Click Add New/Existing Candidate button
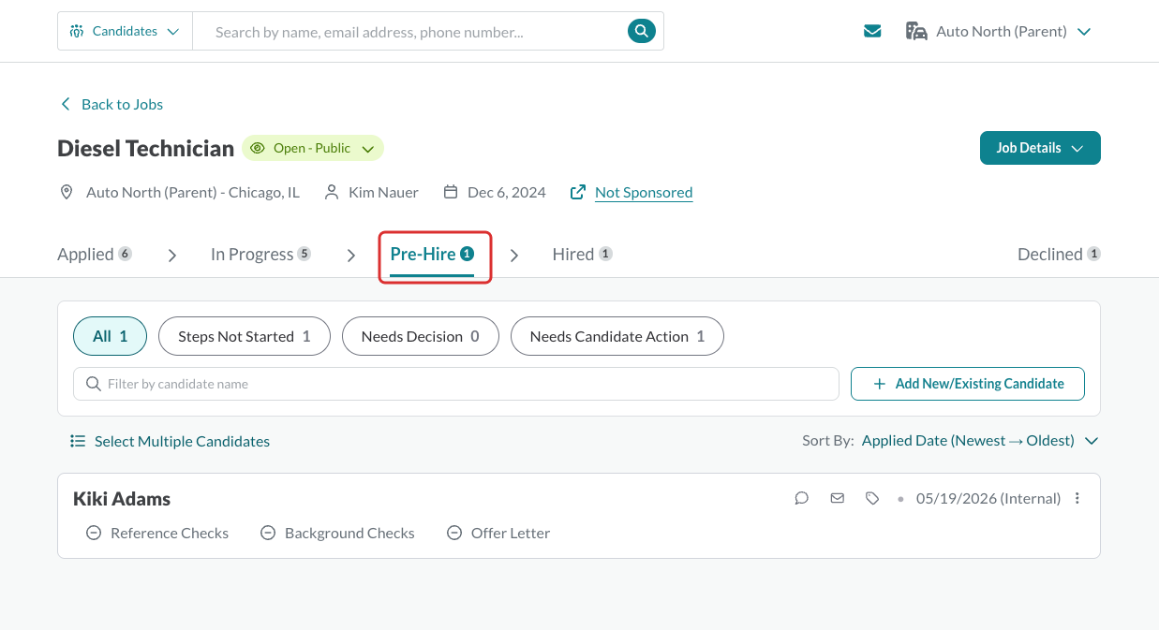Viewport: 1159px width, 630px height. click(968, 384)
